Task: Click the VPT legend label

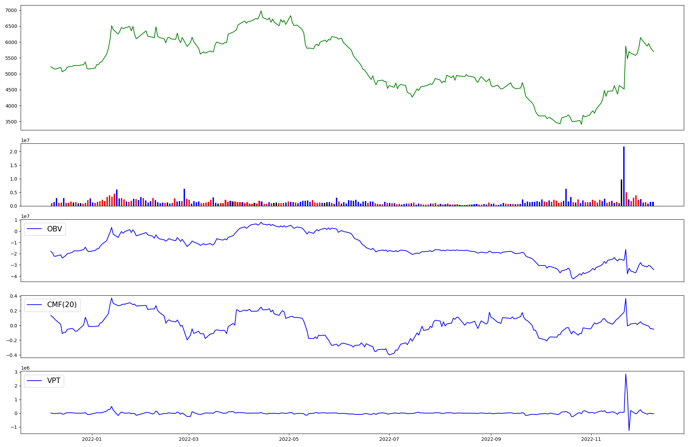Action: coord(54,380)
